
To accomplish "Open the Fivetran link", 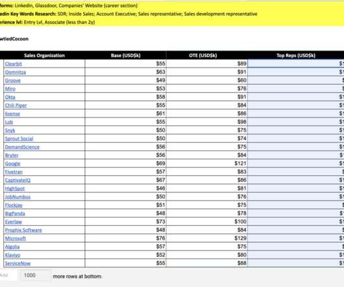I will [14, 172].
